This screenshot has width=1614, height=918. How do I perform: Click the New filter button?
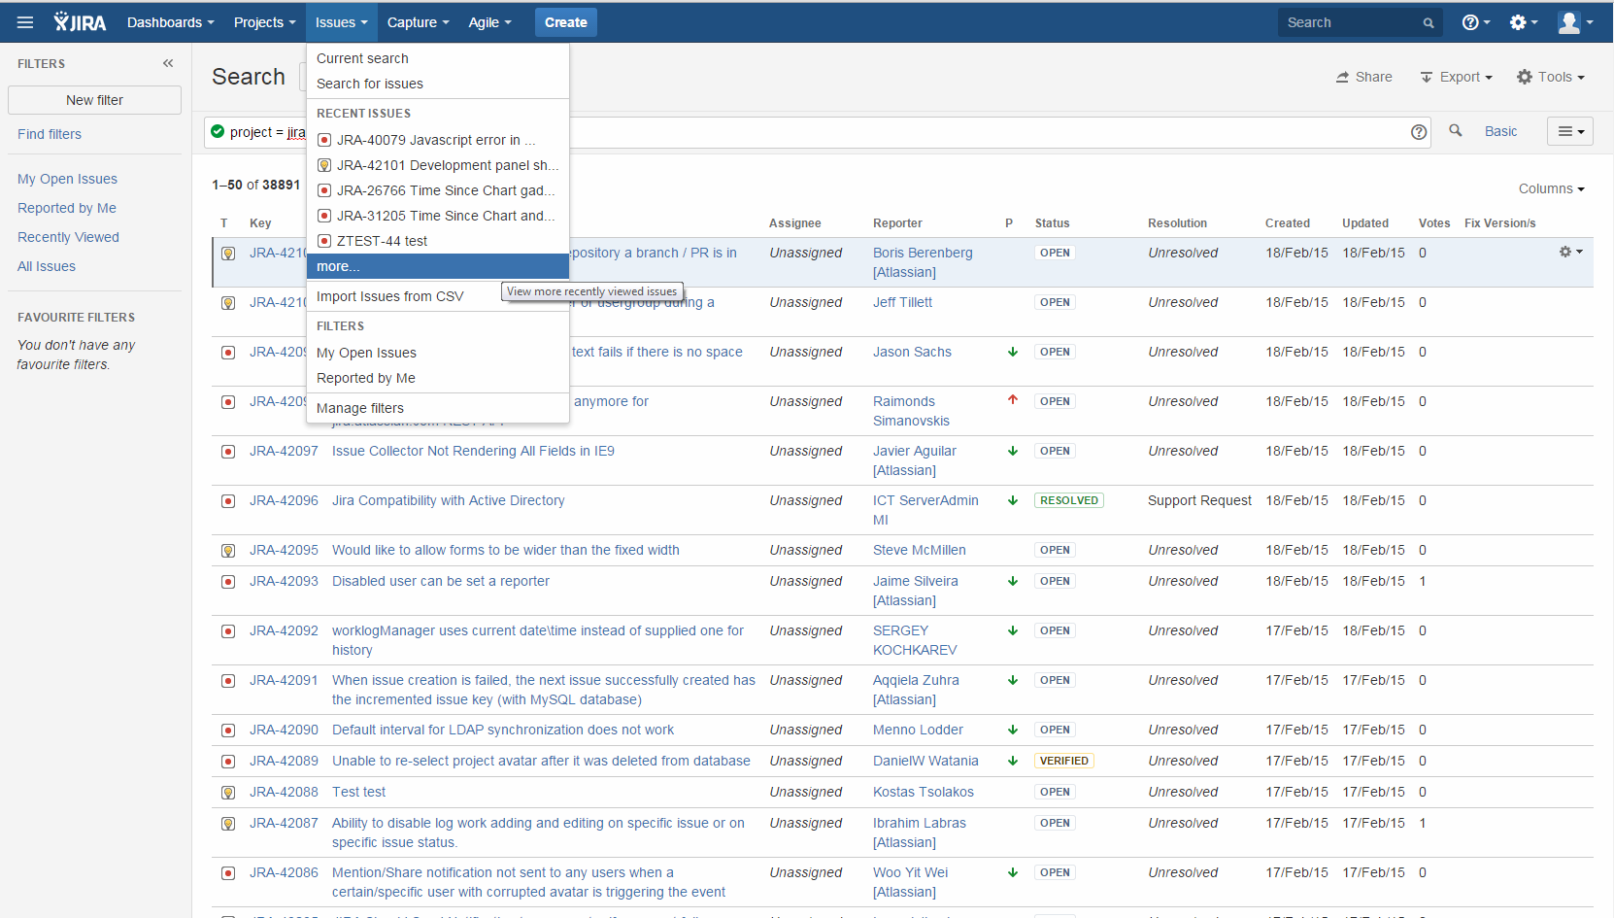(x=94, y=100)
